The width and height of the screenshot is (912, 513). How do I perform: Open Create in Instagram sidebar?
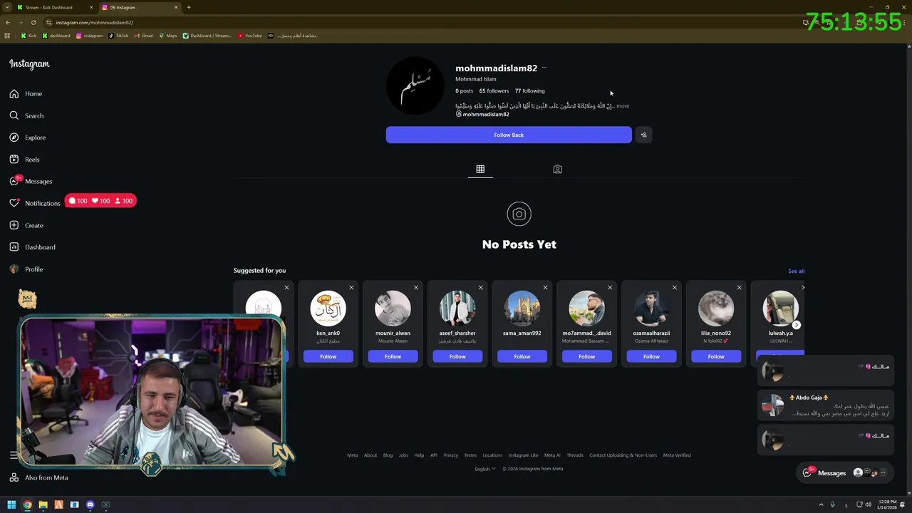(26, 225)
